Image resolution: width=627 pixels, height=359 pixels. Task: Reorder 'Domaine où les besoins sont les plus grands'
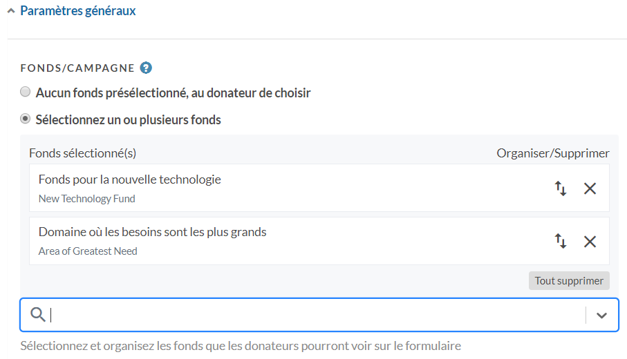(561, 241)
